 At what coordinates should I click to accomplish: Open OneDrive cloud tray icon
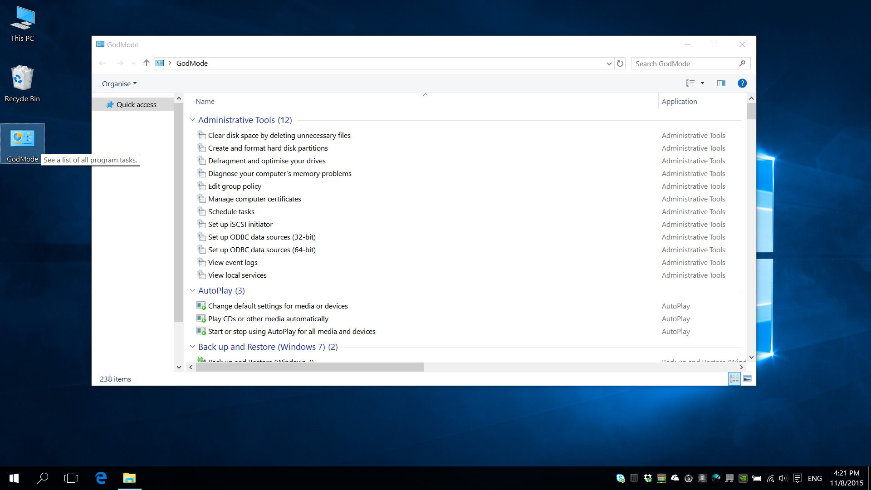pyautogui.click(x=675, y=478)
